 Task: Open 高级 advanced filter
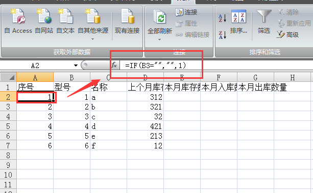(x=288, y=35)
